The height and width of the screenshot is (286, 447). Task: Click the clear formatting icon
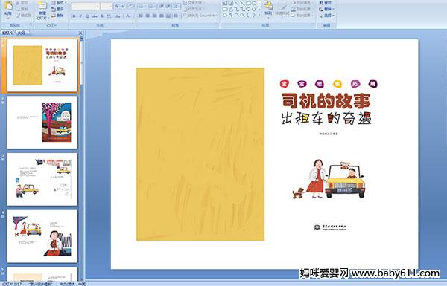pyautogui.click(x=130, y=6)
